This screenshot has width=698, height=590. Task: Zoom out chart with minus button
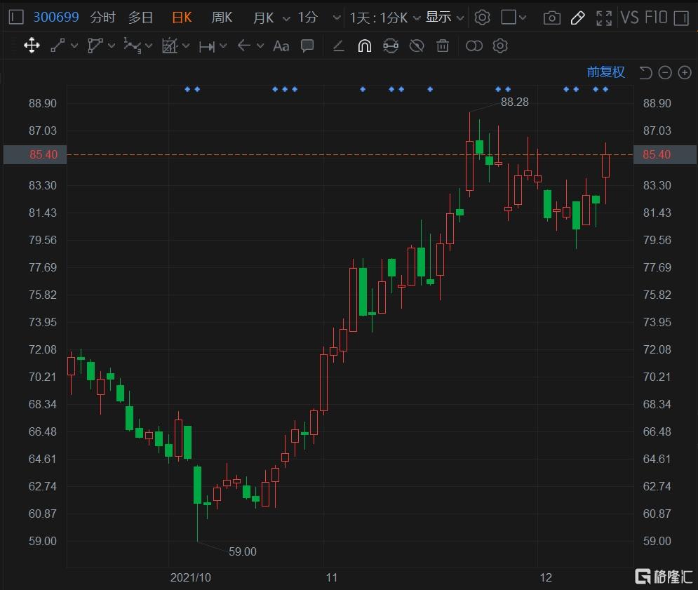pyautogui.click(x=665, y=72)
